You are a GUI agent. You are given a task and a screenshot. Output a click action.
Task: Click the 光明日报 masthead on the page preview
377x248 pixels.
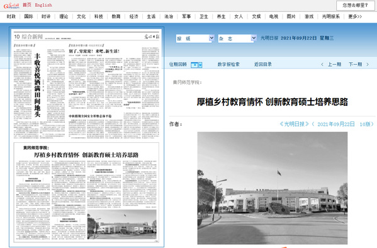click(x=152, y=37)
